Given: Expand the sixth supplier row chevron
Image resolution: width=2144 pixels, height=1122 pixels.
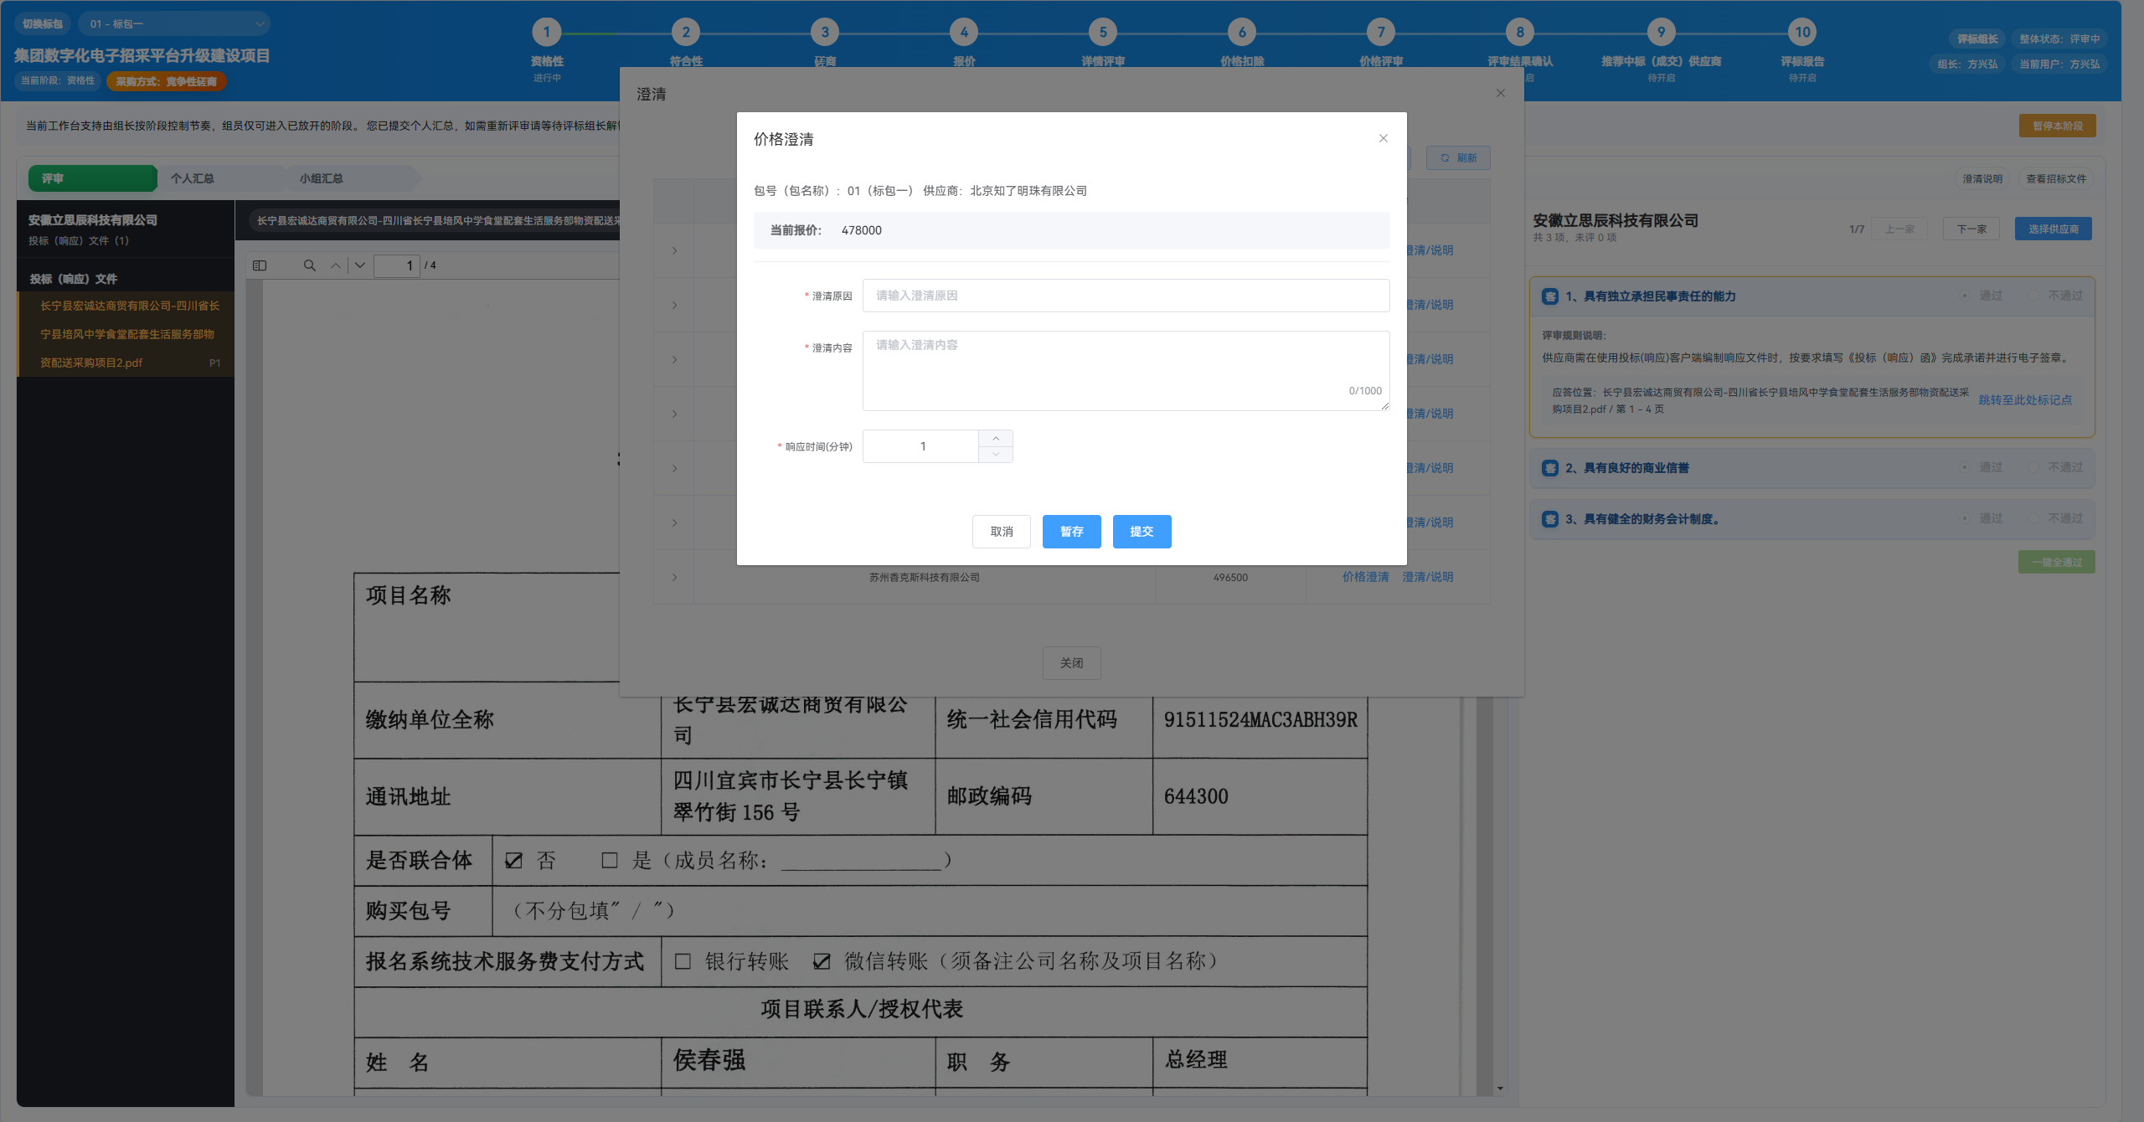Looking at the screenshot, I should coord(674,522).
